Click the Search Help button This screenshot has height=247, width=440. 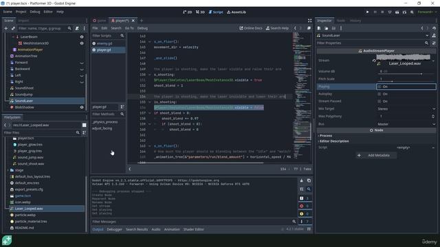(277, 28)
